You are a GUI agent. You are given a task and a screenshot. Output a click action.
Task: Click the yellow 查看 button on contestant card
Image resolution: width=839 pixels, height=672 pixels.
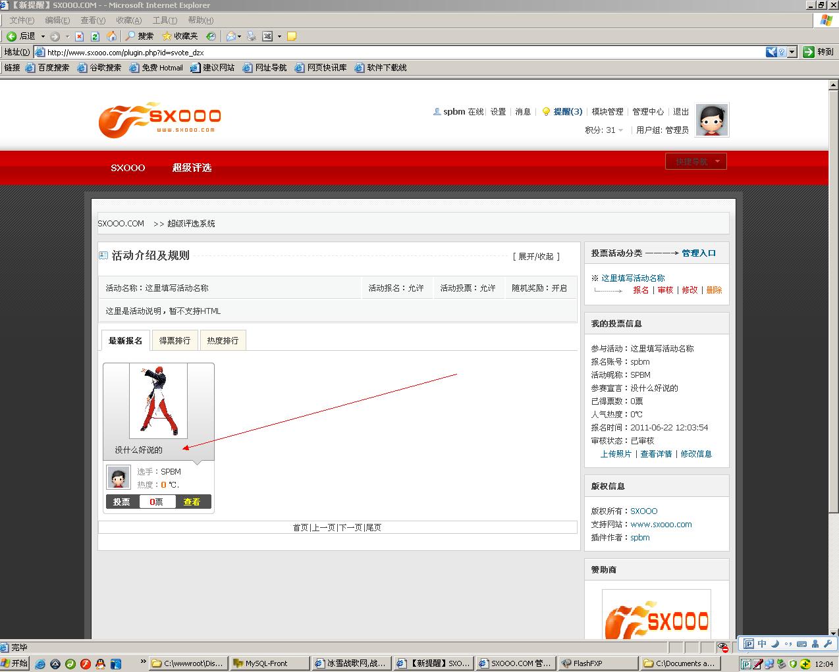click(192, 502)
